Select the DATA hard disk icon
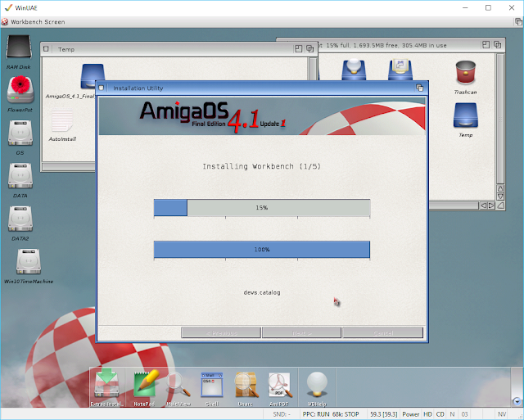524x420 pixels. (x=20, y=176)
